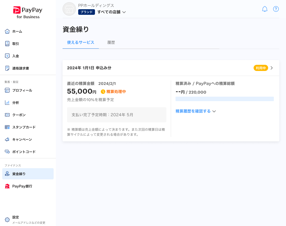Click the 適格請求書 document icon

pos(7,68)
